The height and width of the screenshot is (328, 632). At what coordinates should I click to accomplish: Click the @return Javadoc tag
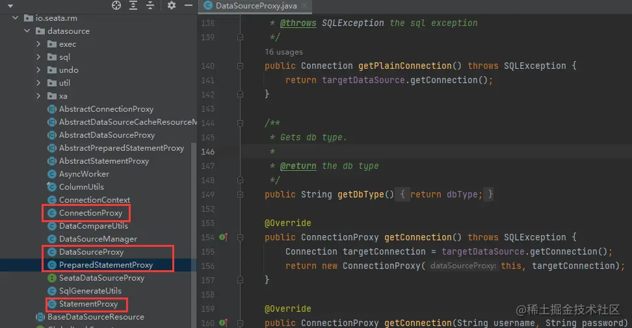(x=298, y=166)
